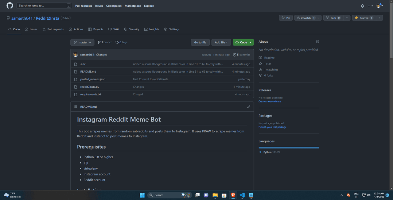Open the Unwatch dropdown
The width and height of the screenshot is (393, 200).
coord(308,18)
